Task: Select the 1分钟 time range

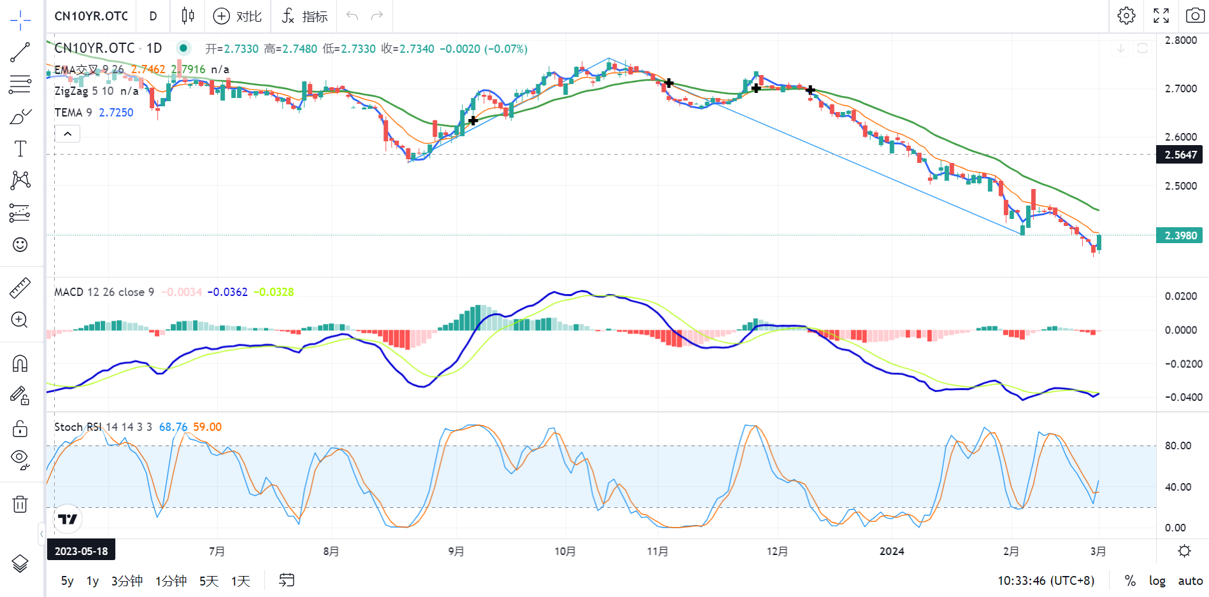Action: click(x=171, y=581)
